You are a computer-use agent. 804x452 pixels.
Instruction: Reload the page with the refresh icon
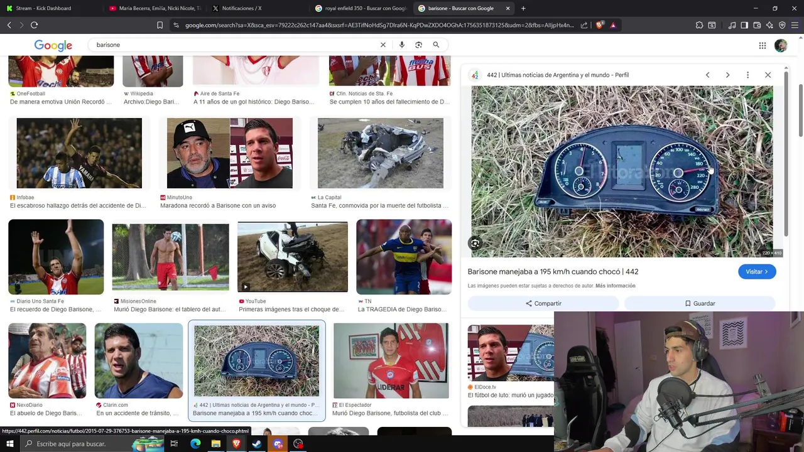pos(34,25)
